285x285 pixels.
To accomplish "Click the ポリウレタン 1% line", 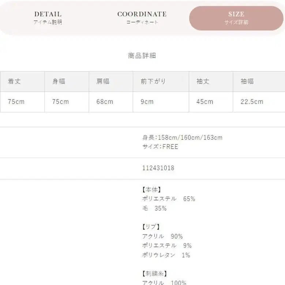I will point(166,255).
